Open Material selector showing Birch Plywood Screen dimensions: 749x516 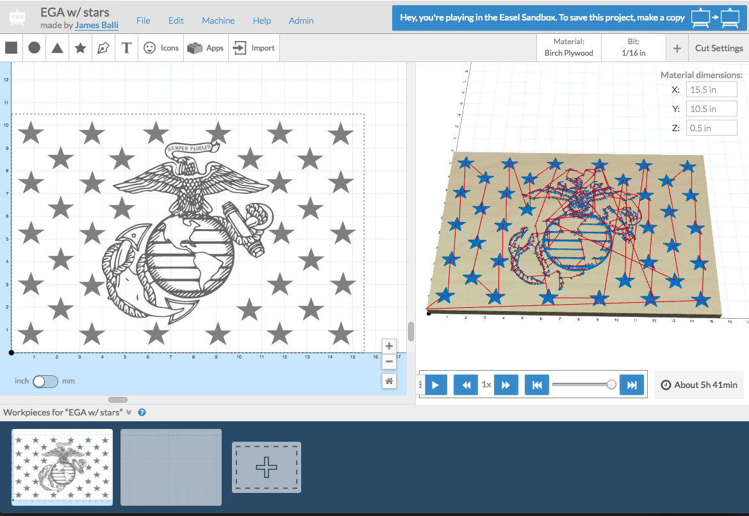coord(569,48)
